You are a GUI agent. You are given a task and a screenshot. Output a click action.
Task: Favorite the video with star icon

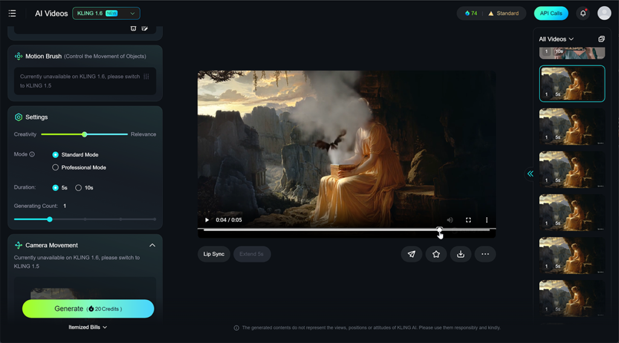[436, 254]
